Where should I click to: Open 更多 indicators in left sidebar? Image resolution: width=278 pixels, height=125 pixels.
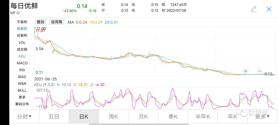pos(22,97)
